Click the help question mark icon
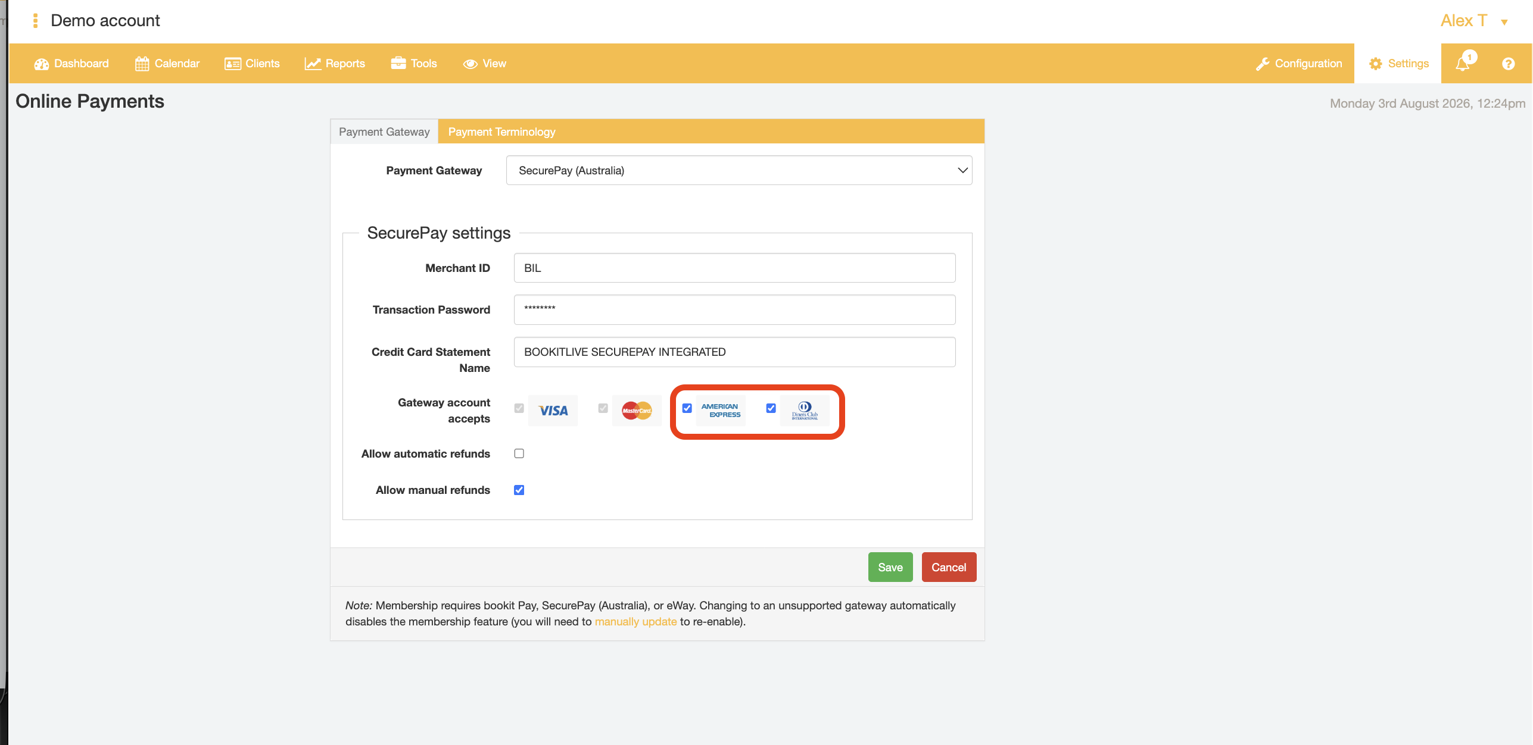 pyautogui.click(x=1508, y=64)
